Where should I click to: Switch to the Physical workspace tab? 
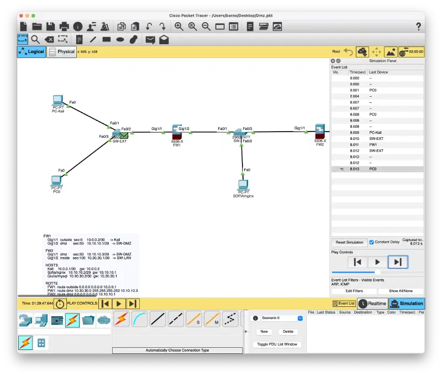(x=62, y=51)
